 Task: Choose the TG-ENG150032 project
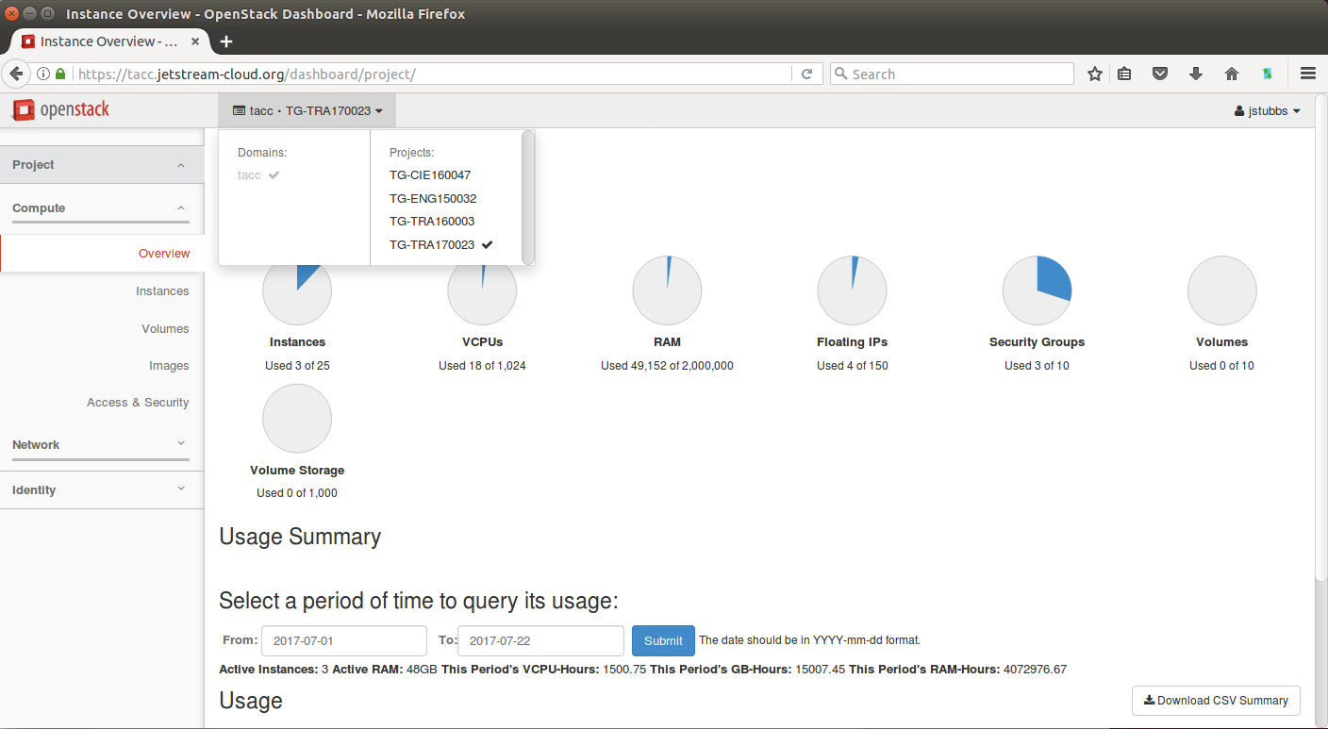coord(433,199)
